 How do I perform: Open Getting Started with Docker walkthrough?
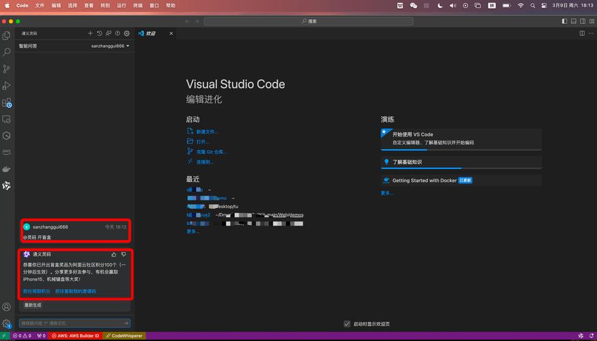tap(461, 180)
